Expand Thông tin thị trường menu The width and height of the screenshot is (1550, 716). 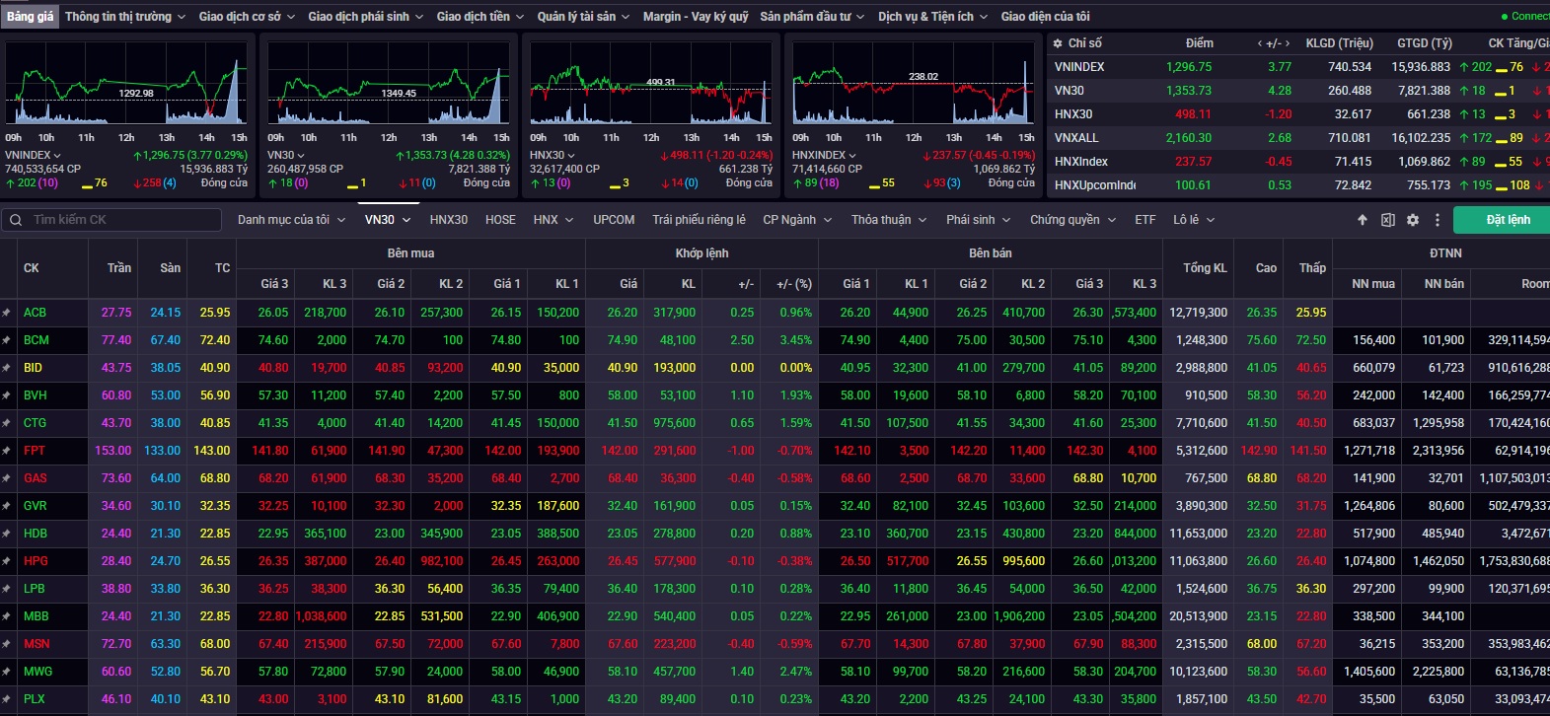tap(125, 17)
